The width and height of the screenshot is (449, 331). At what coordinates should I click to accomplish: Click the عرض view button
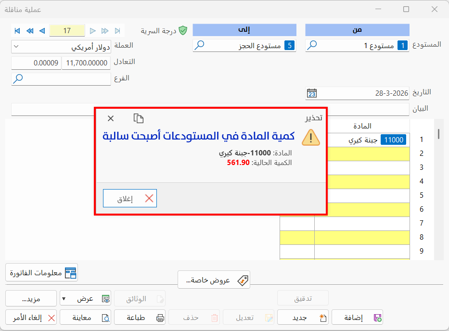pos(86,299)
